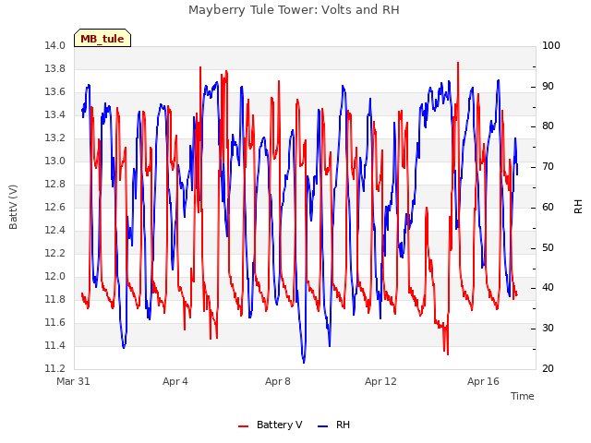Viewport: 591px width, 443px height.
Task: Click the 12.0 voltage tick label
Action: (55, 277)
